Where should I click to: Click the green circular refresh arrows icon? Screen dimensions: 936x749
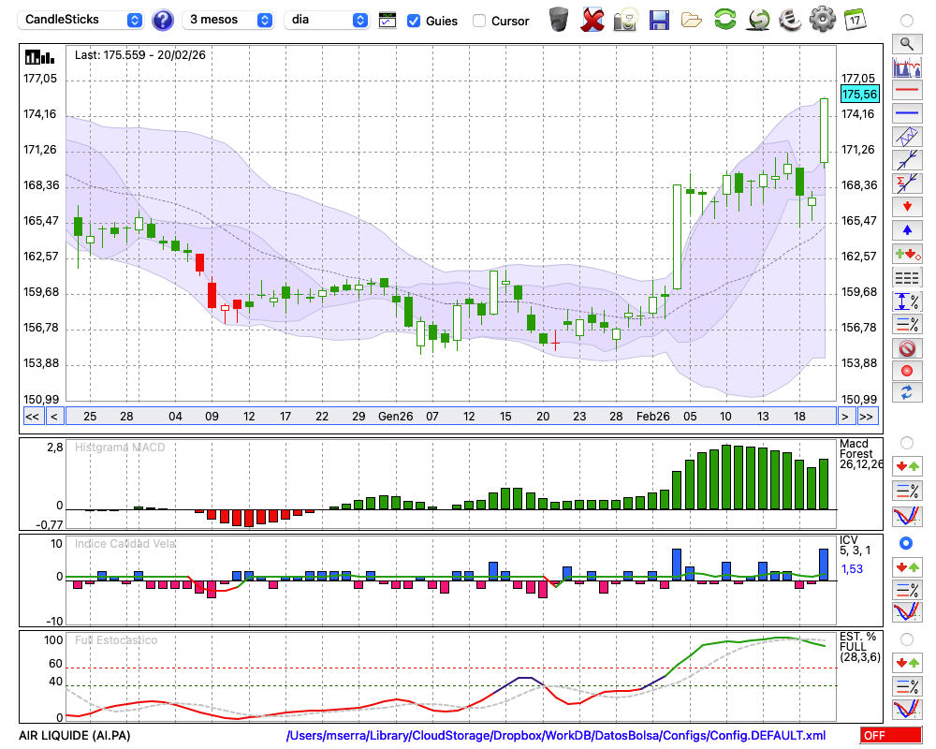coord(724,20)
